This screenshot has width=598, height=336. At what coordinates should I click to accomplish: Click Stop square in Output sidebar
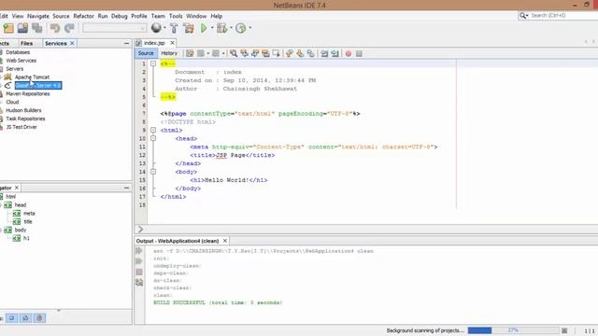[x=139, y=272]
